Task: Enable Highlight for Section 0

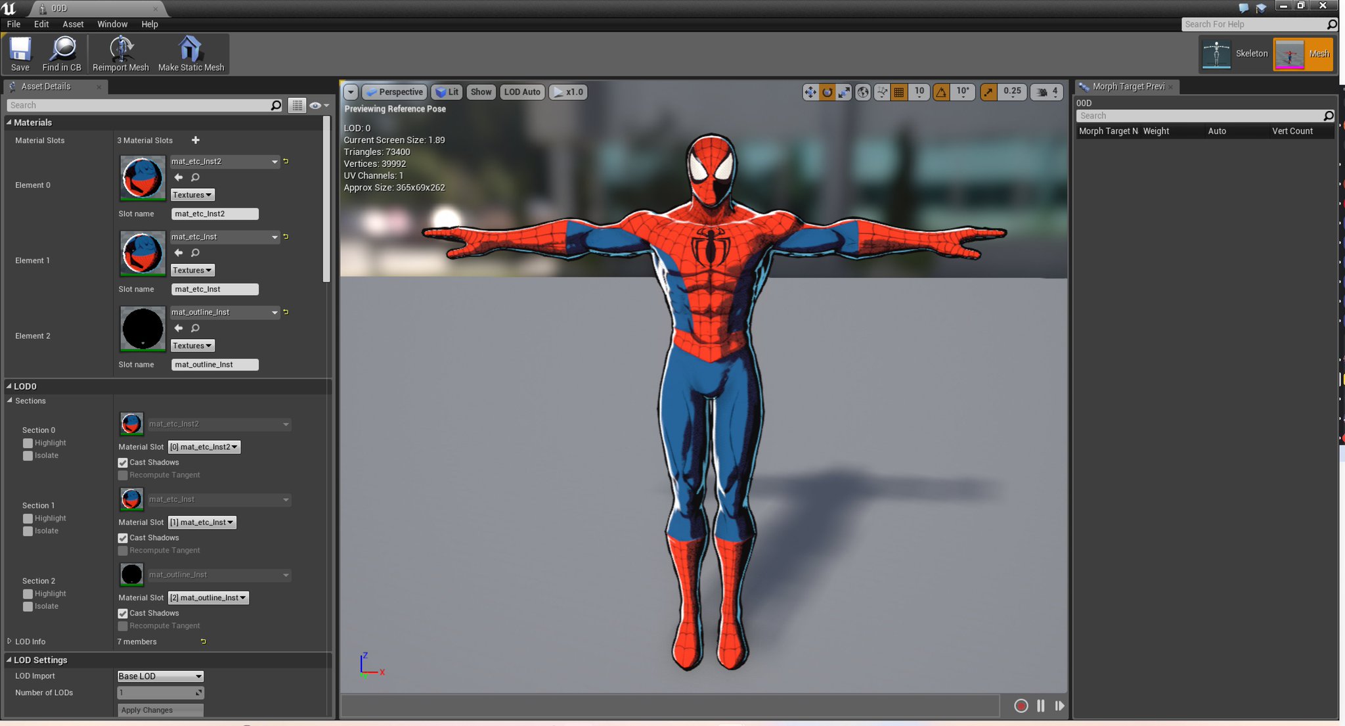Action: coord(28,443)
